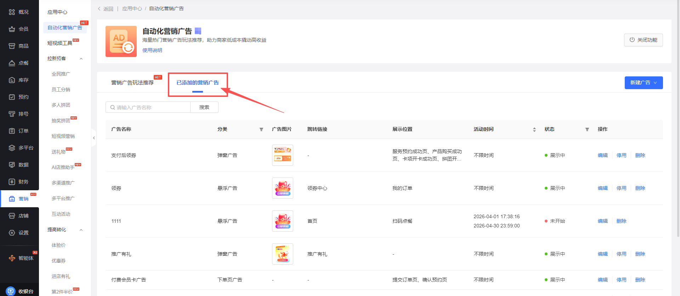
Task: Open the 新建广告 dropdown
Action: click(x=643, y=83)
